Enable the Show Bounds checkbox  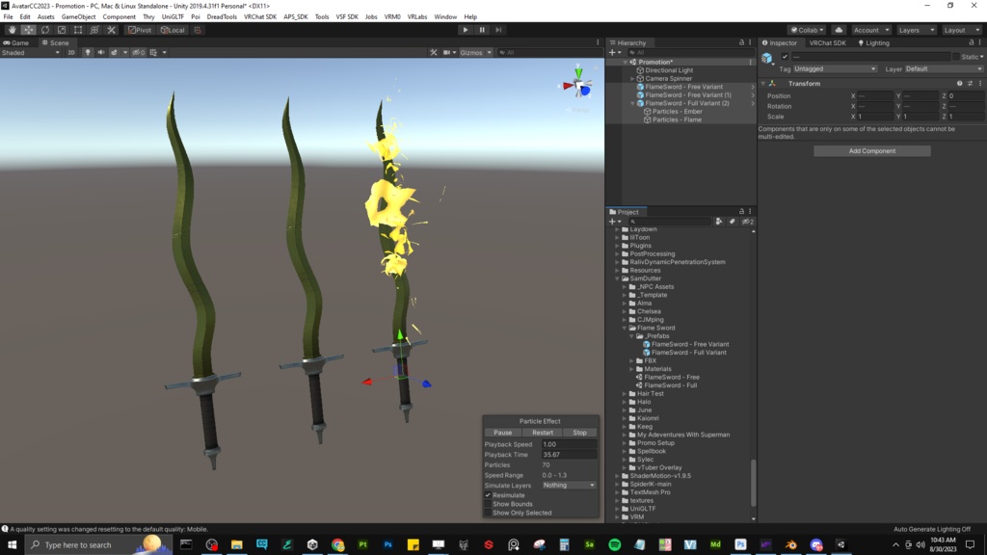pos(488,503)
